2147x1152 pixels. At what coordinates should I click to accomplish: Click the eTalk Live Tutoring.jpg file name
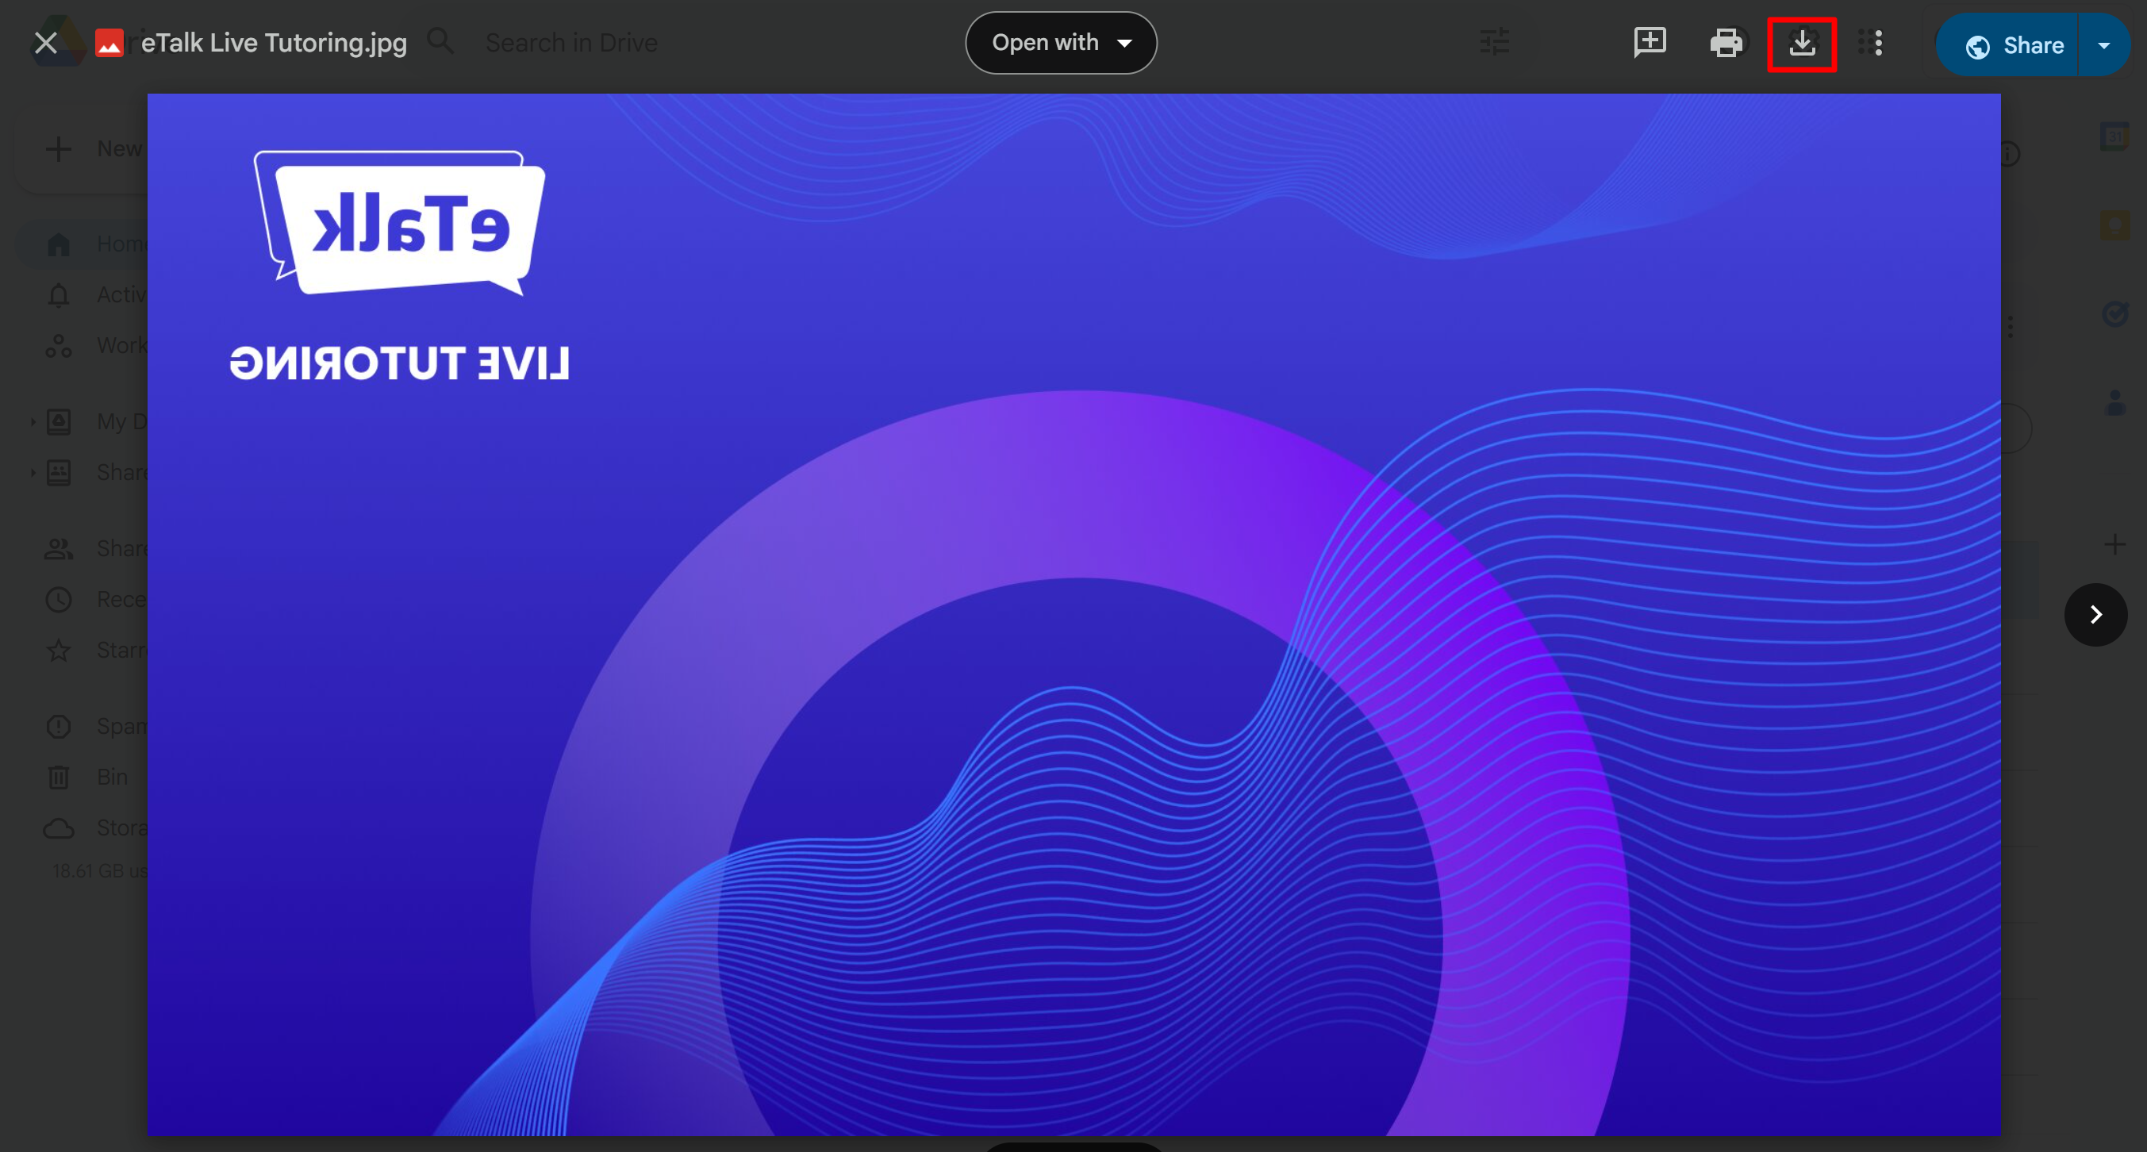(x=274, y=44)
